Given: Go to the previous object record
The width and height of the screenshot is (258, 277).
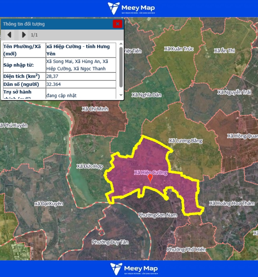Looking at the screenshot, I should [10, 35].
